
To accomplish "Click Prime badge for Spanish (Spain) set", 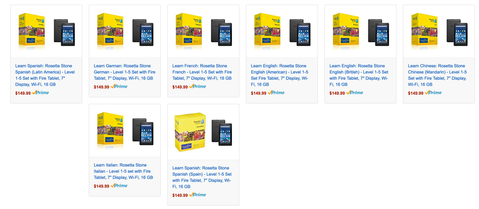I will point(198,195).
